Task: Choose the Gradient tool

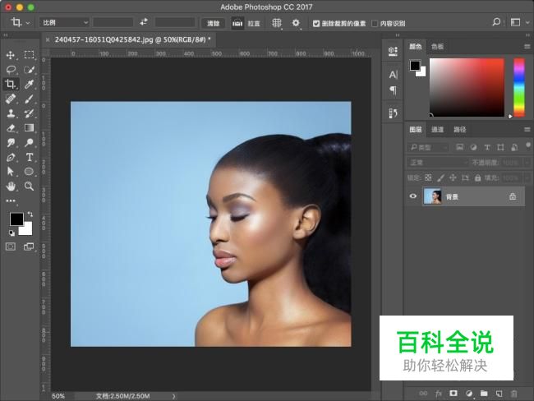Action: (x=29, y=128)
